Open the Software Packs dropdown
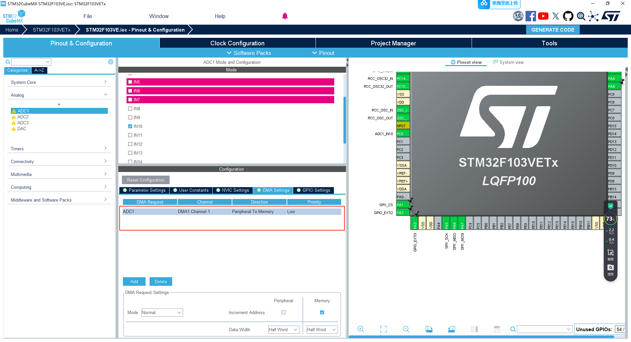This screenshot has width=631, height=342. 249,53
